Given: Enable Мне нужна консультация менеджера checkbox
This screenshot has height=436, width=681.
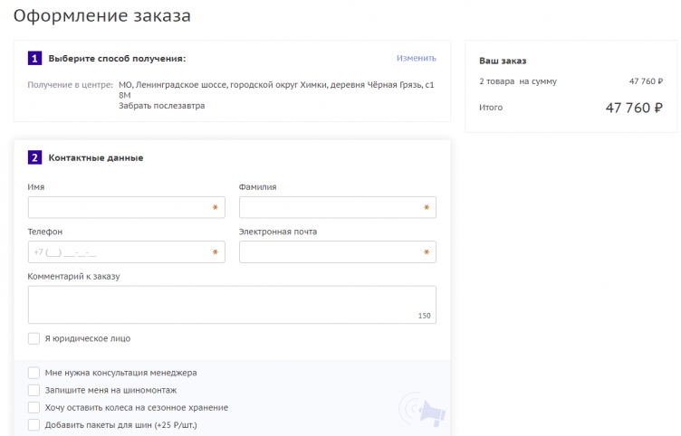Looking at the screenshot, I should 34,373.
